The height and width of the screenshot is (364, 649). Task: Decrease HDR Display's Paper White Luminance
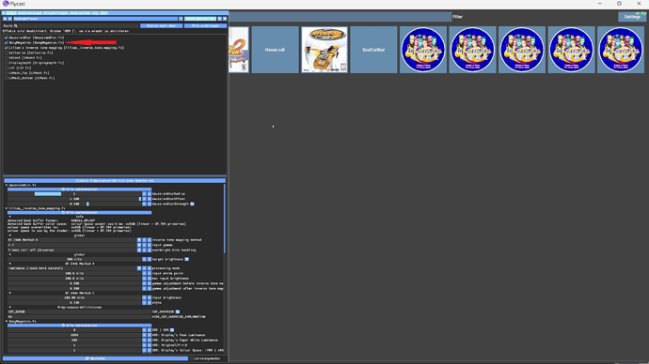145,340
